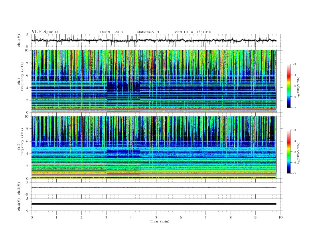
Task: Click the "ch.4(V)" axis label
Action: (x=19, y=205)
